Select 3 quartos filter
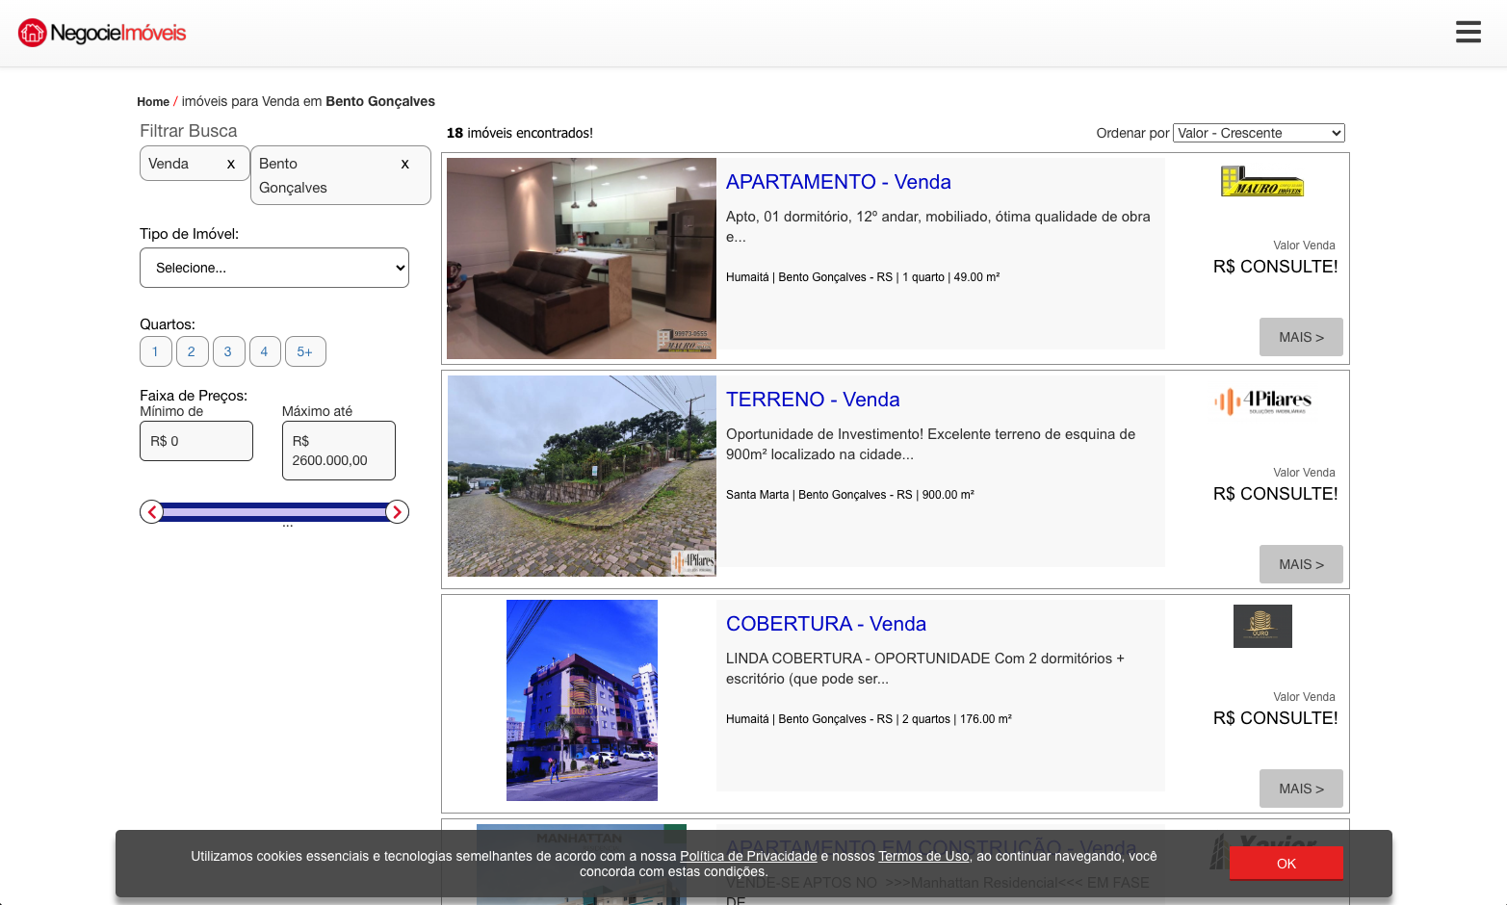The width and height of the screenshot is (1507, 905). [x=228, y=351]
